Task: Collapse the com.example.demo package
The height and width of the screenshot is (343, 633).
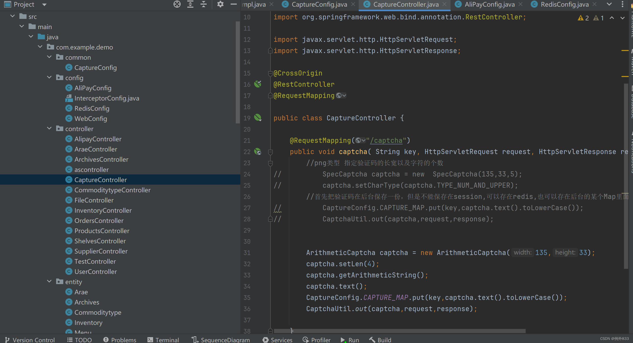Action: click(40, 47)
